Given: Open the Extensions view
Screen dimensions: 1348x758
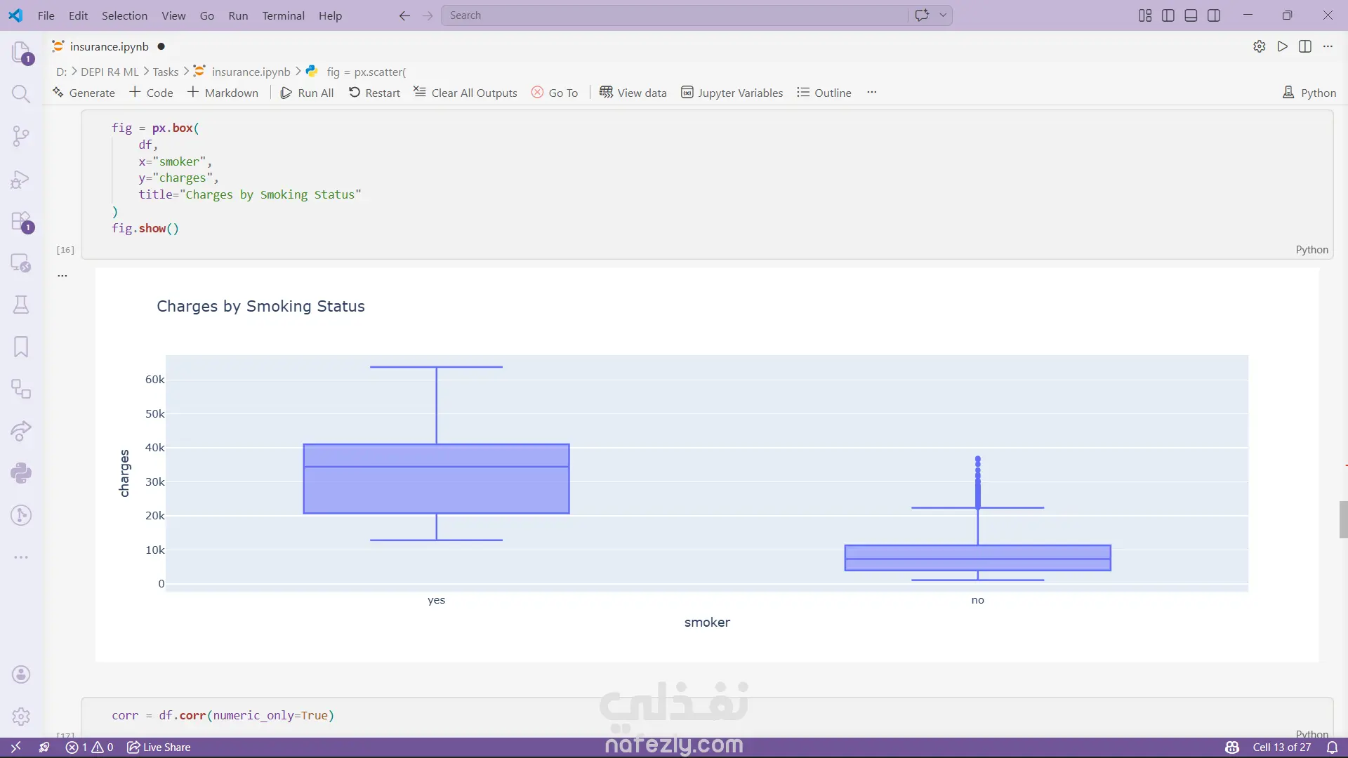Looking at the screenshot, I should 21,221.
